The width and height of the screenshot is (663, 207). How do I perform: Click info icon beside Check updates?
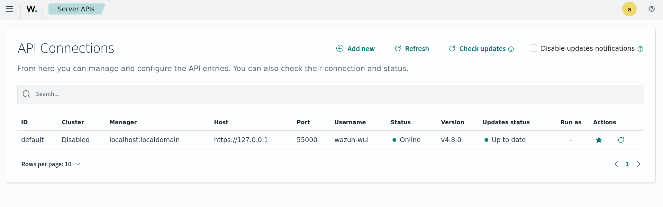pos(511,49)
